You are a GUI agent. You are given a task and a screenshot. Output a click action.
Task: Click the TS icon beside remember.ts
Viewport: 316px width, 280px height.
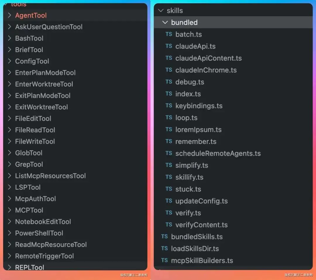coord(169,141)
